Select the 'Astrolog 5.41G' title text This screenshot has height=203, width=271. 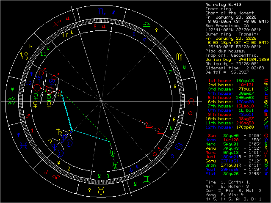pos(224,4)
